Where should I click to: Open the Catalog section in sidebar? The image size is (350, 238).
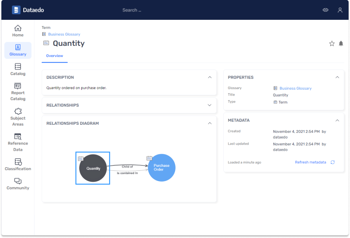point(18,66)
